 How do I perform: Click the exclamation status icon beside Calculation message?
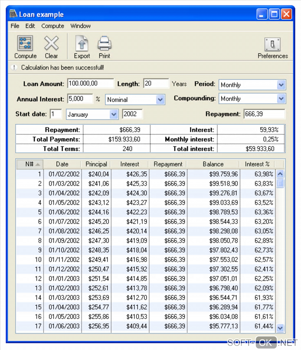pos(14,67)
